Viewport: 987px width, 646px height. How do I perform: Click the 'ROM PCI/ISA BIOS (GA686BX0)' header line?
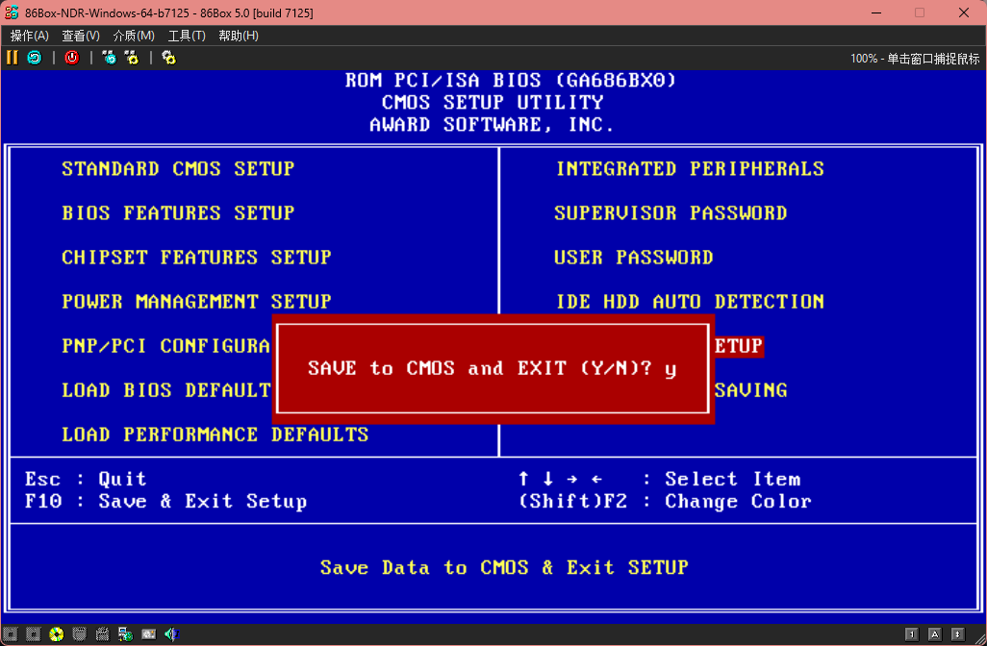click(511, 81)
